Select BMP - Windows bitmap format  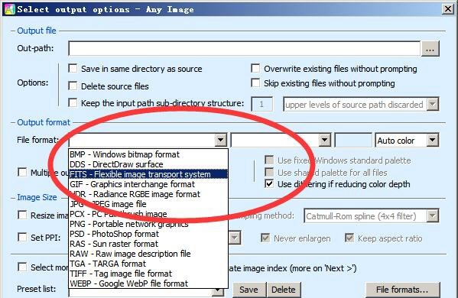148,154
